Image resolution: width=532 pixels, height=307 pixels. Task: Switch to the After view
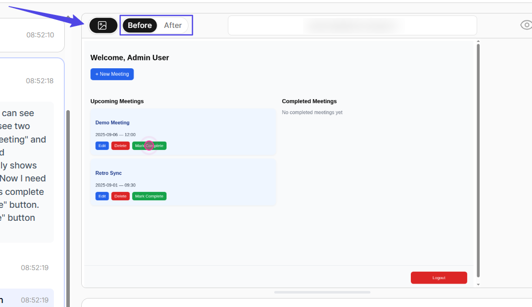pyautogui.click(x=173, y=25)
